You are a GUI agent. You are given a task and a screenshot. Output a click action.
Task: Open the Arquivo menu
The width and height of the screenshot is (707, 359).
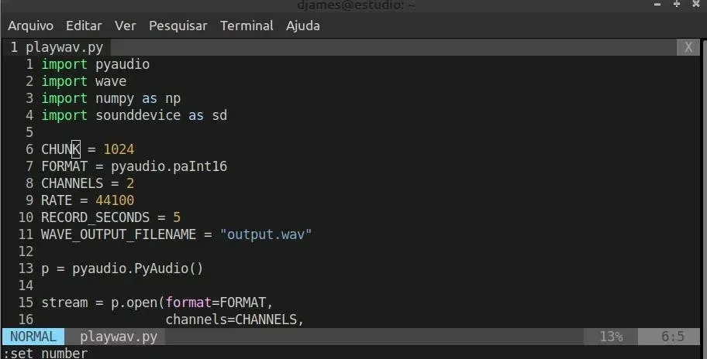coord(31,26)
